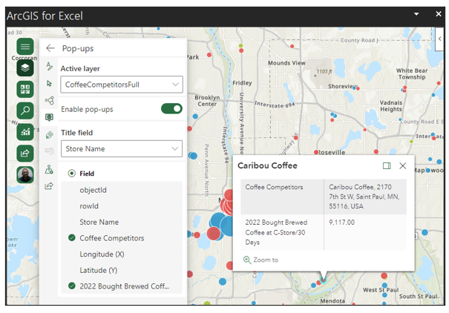Click the White Bear Township map label
The image size is (449, 313).
412,74
